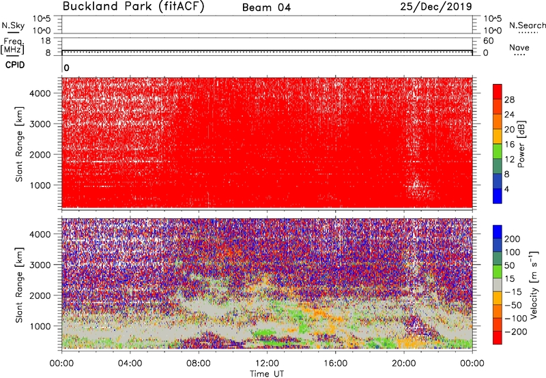The width and height of the screenshot is (546, 378).
Task: Click the velocity colorbar tick label '-15'
Action: tap(513, 291)
